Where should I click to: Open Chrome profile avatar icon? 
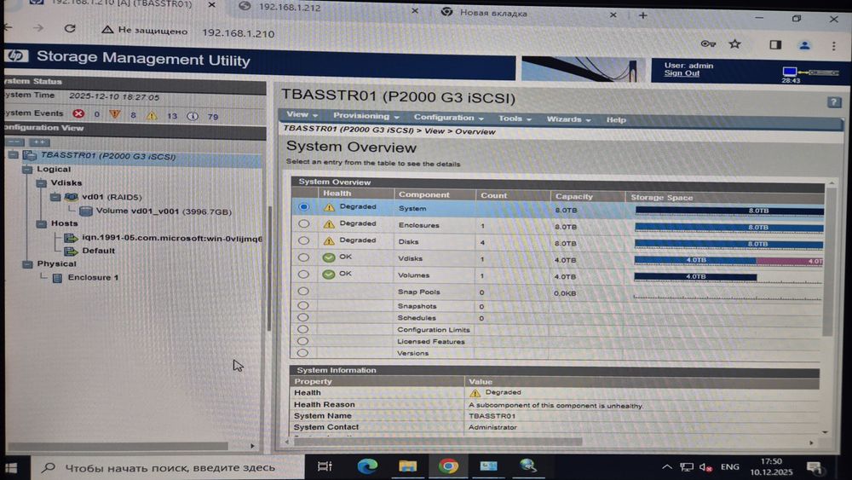tap(805, 45)
